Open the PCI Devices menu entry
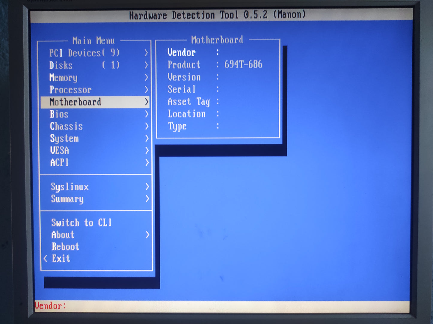Screen dimensions: 433x324 click(x=84, y=53)
